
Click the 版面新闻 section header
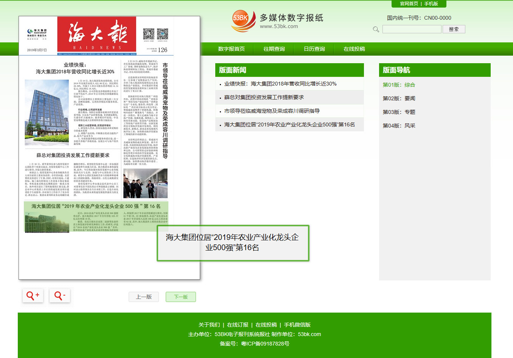click(x=289, y=70)
